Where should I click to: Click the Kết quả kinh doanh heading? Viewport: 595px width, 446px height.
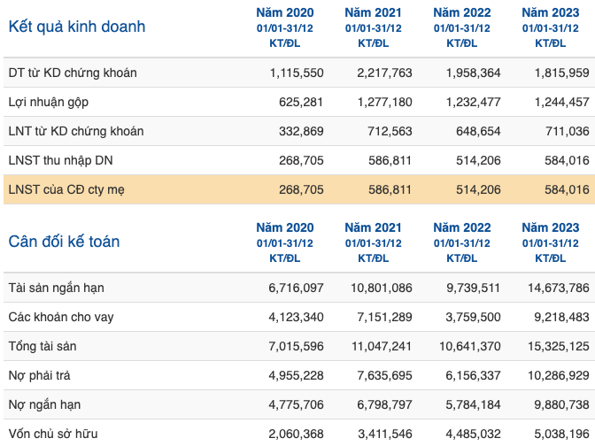pyautogui.click(x=77, y=27)
